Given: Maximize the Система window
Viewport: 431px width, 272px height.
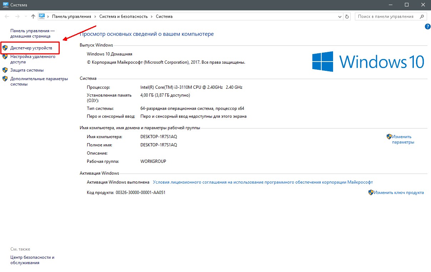Looking at the screenshot, I should point(406,5).
